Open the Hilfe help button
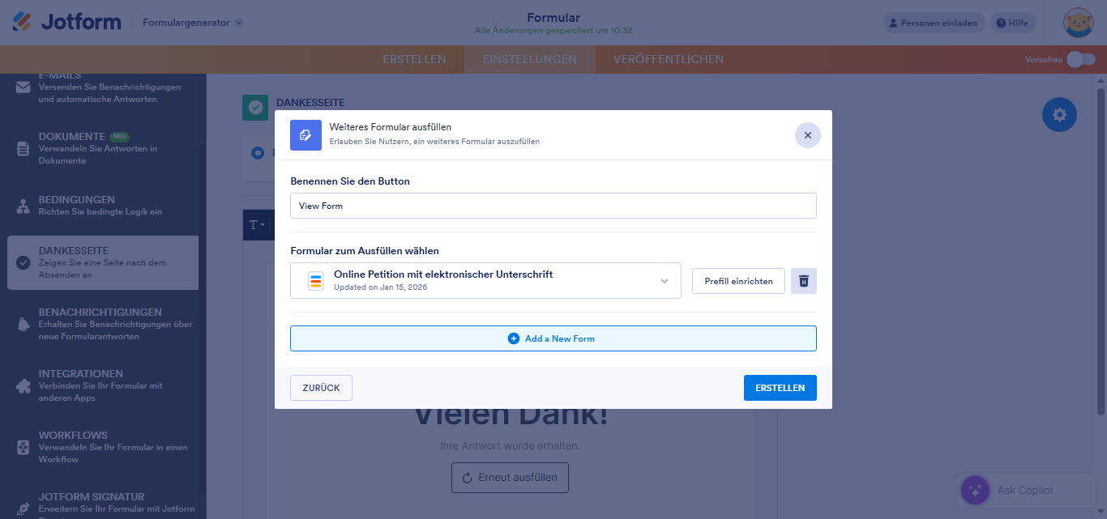 1013,23
